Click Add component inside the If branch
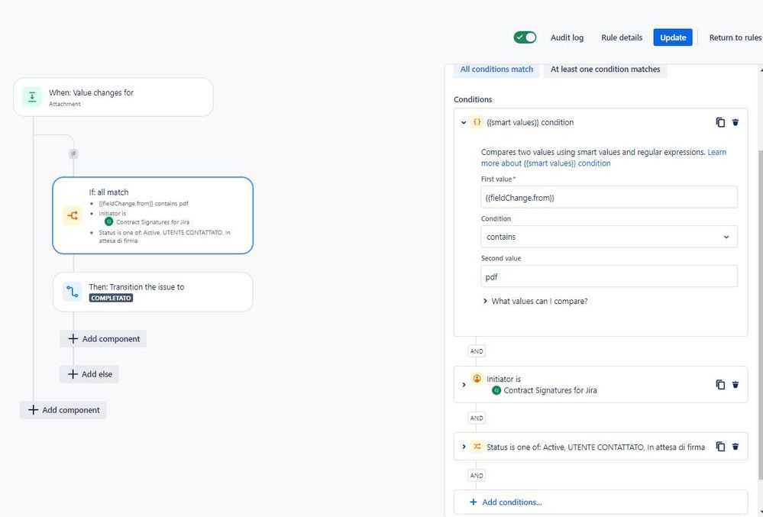 click(103, 338)
